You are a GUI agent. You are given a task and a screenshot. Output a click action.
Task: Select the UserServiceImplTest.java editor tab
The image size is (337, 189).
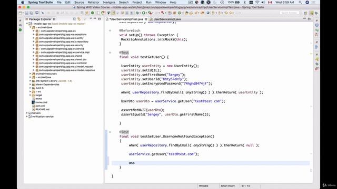(x=126, y=19)
